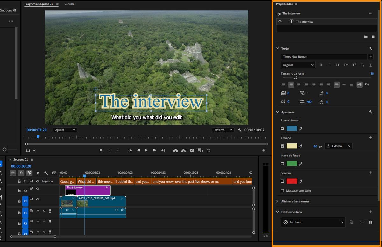Switch to the Console tab
Image resolution: width=382 pixels, height=247 pixels.
[x=69, y=4]
